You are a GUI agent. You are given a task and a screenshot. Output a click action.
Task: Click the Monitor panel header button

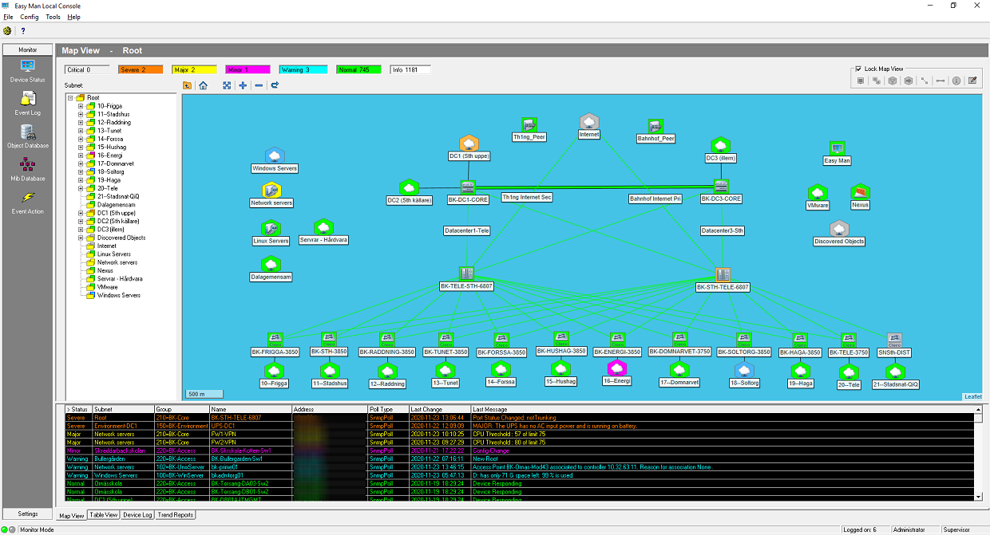point(28,49)
